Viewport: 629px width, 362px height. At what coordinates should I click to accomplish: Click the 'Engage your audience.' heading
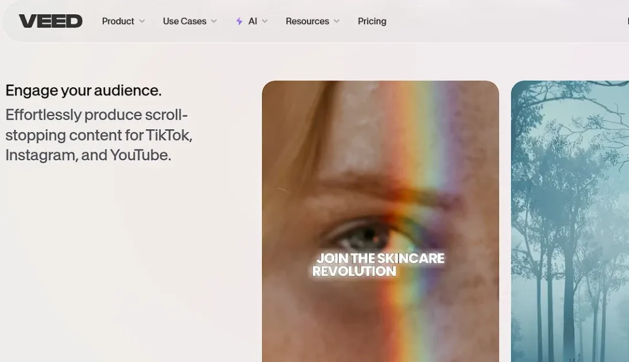[83, 91]
